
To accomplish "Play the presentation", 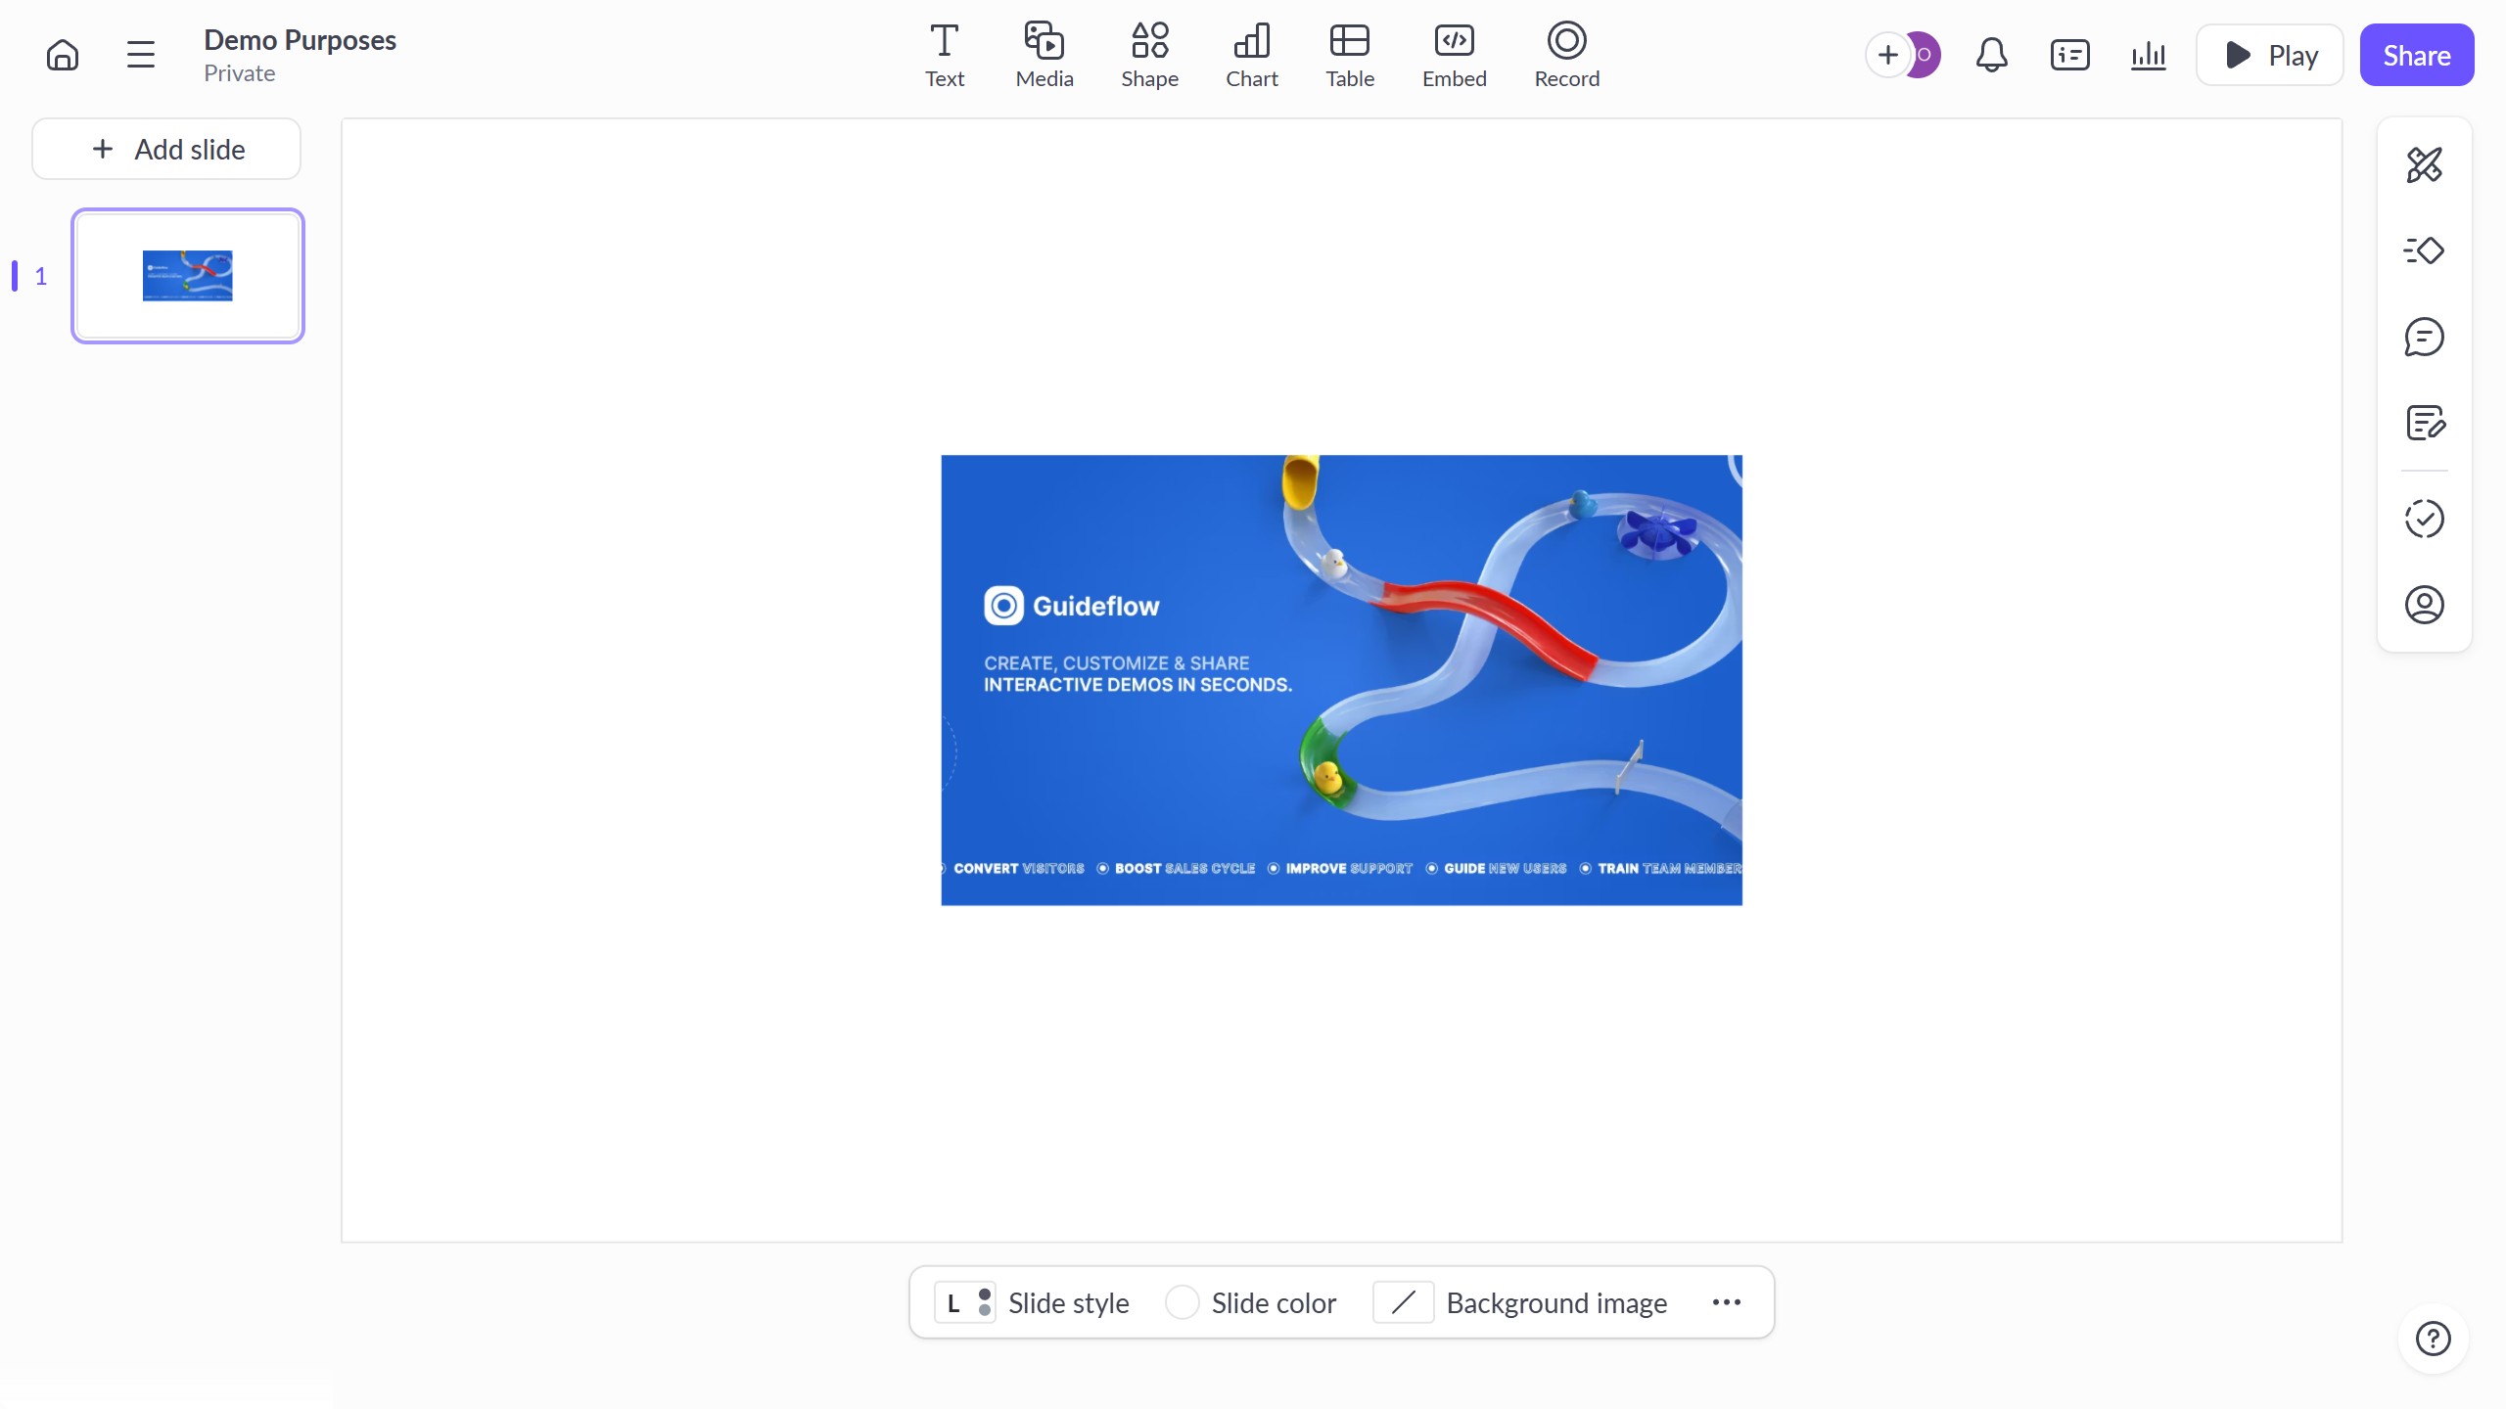I will [x=2269, y=55].
